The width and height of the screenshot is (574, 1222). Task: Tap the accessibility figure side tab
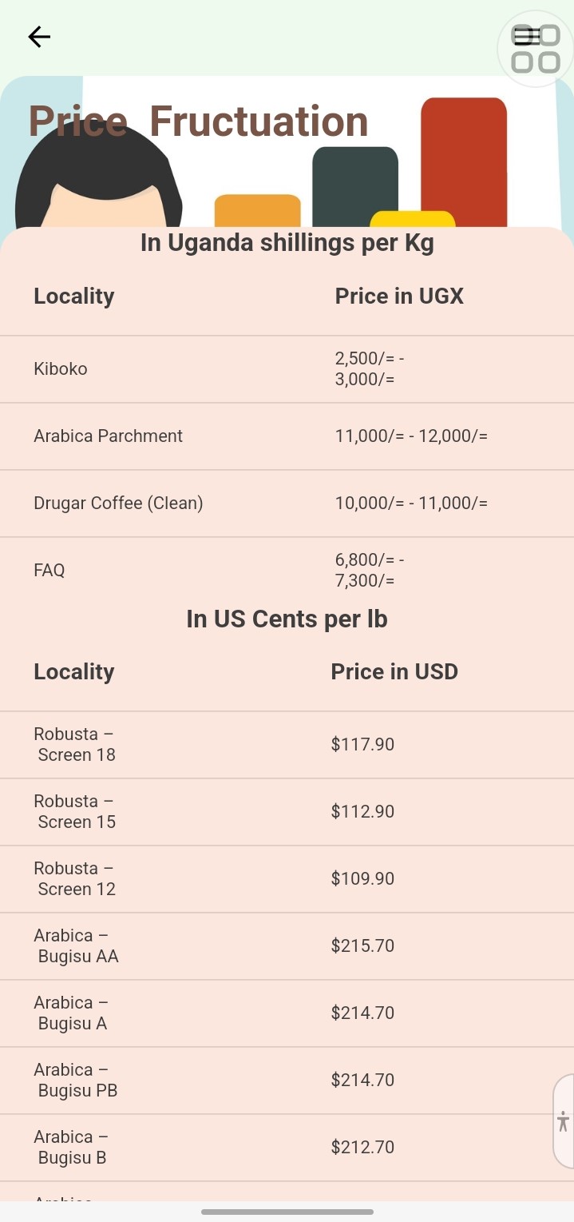point(564,1120)
